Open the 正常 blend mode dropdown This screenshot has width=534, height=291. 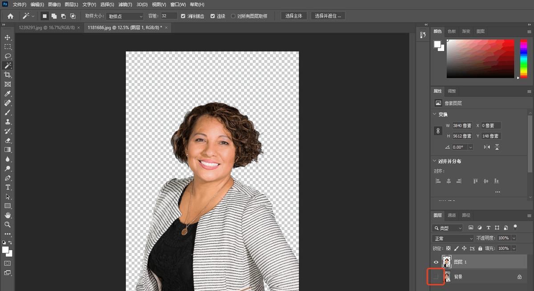pos(454,238)
